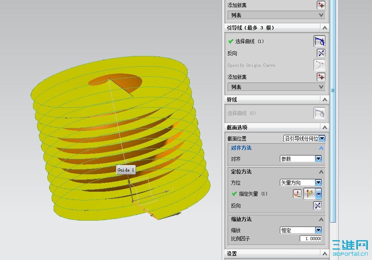Viewport: 372px width, 260px height.
Task: Open the vector dialog icon
Action: 297,194
